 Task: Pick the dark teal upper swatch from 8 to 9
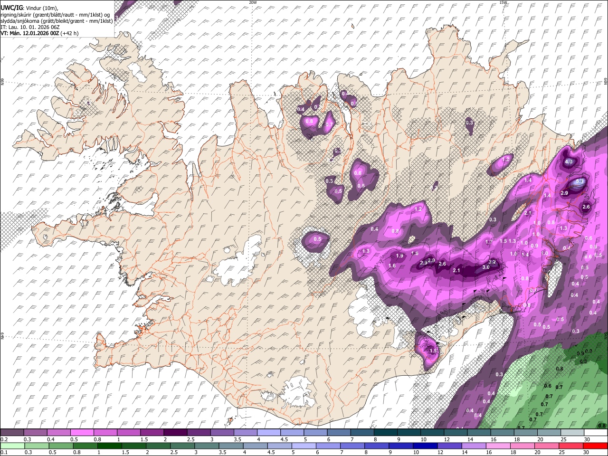(x=385, y=433)
